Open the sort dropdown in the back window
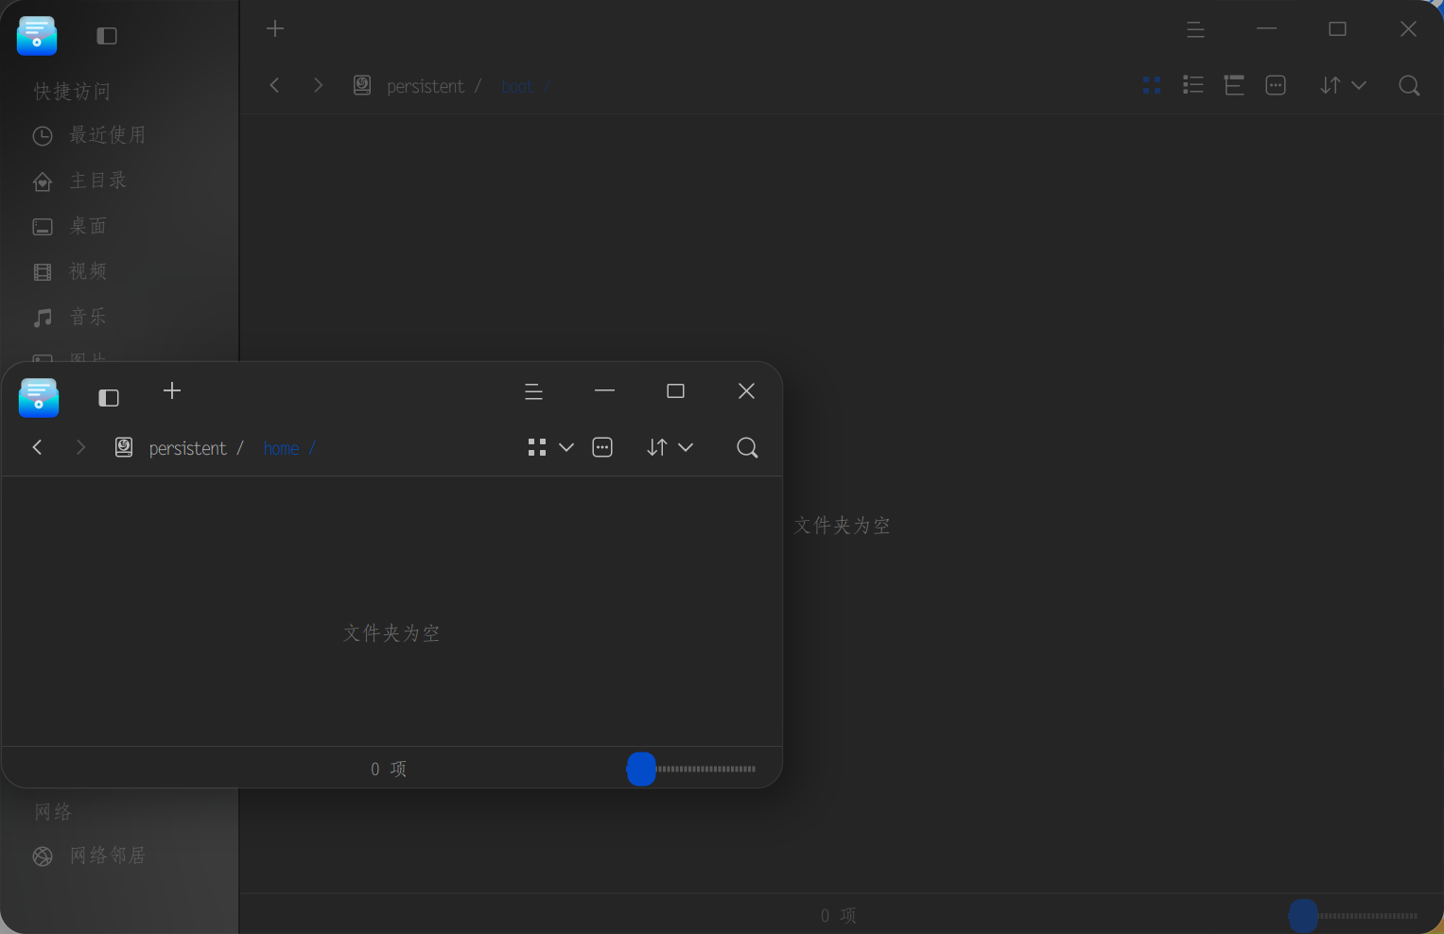1444x934 pixels. [1343, 85]
